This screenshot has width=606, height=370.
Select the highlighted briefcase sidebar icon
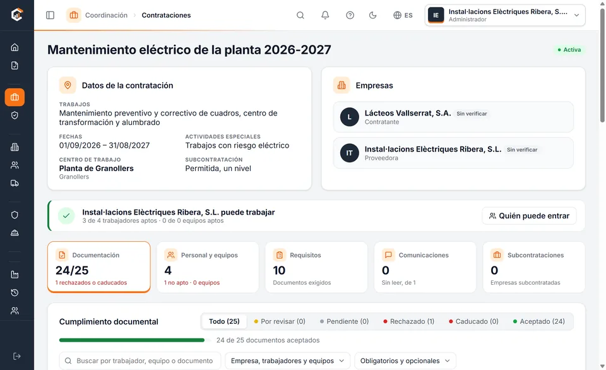coord(15,97)
